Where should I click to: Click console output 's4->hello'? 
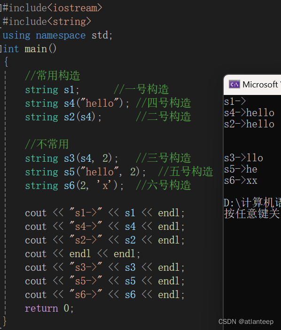tap(249, 113)
